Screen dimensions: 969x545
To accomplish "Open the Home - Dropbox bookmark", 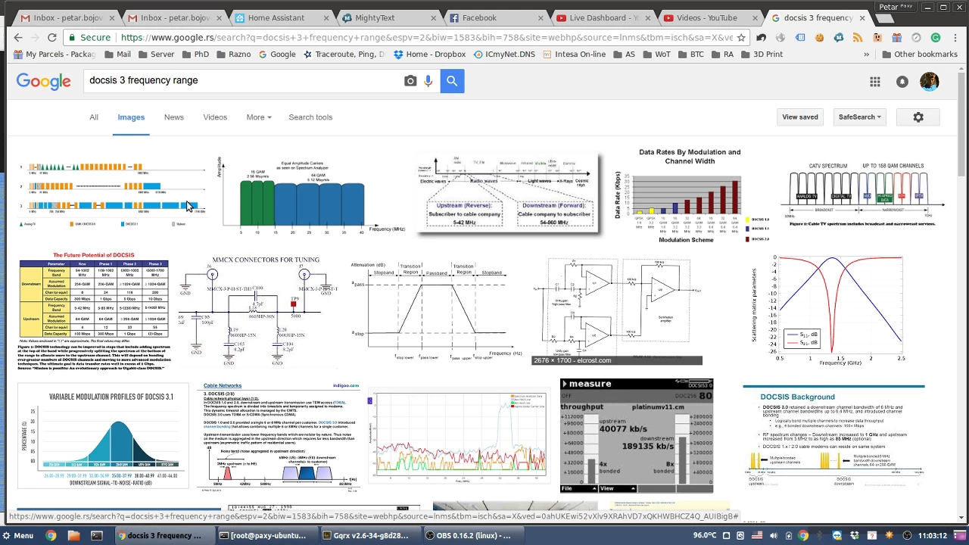I will [x=429, y=54].
